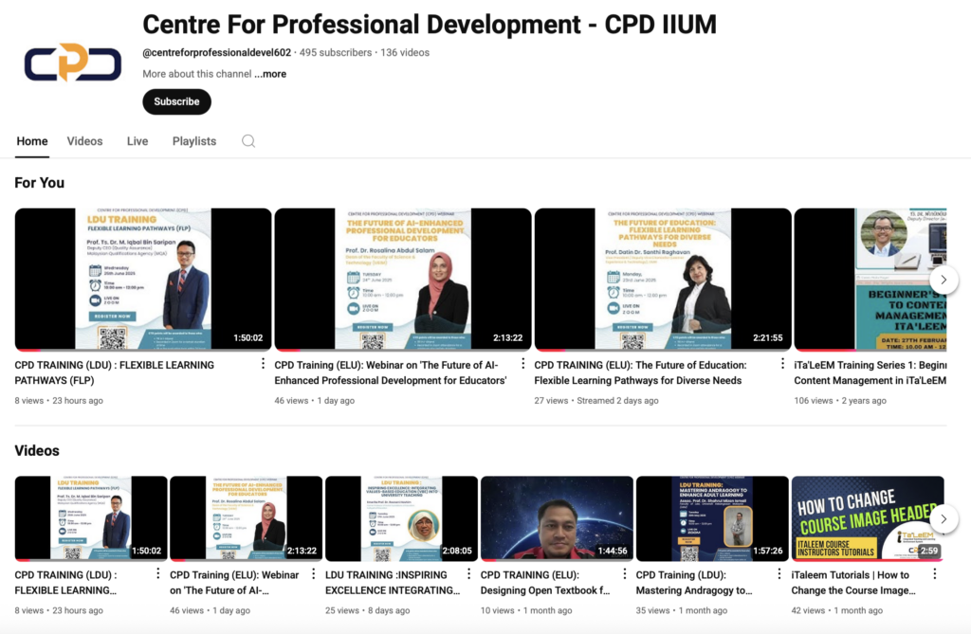Click the @centreforprofessionaldevel602 handle
971x634 pixels.
(x=217, y=53)
